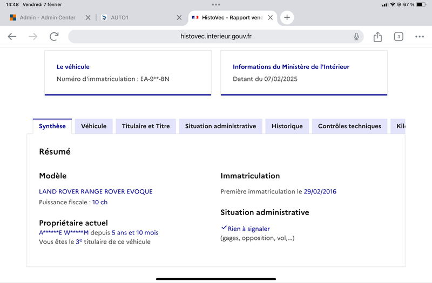Focus the histovec.interieur.gouv.fr address bar
This screenshot has width=432, height=283.
pyautogui.click(x=215, y=36)
